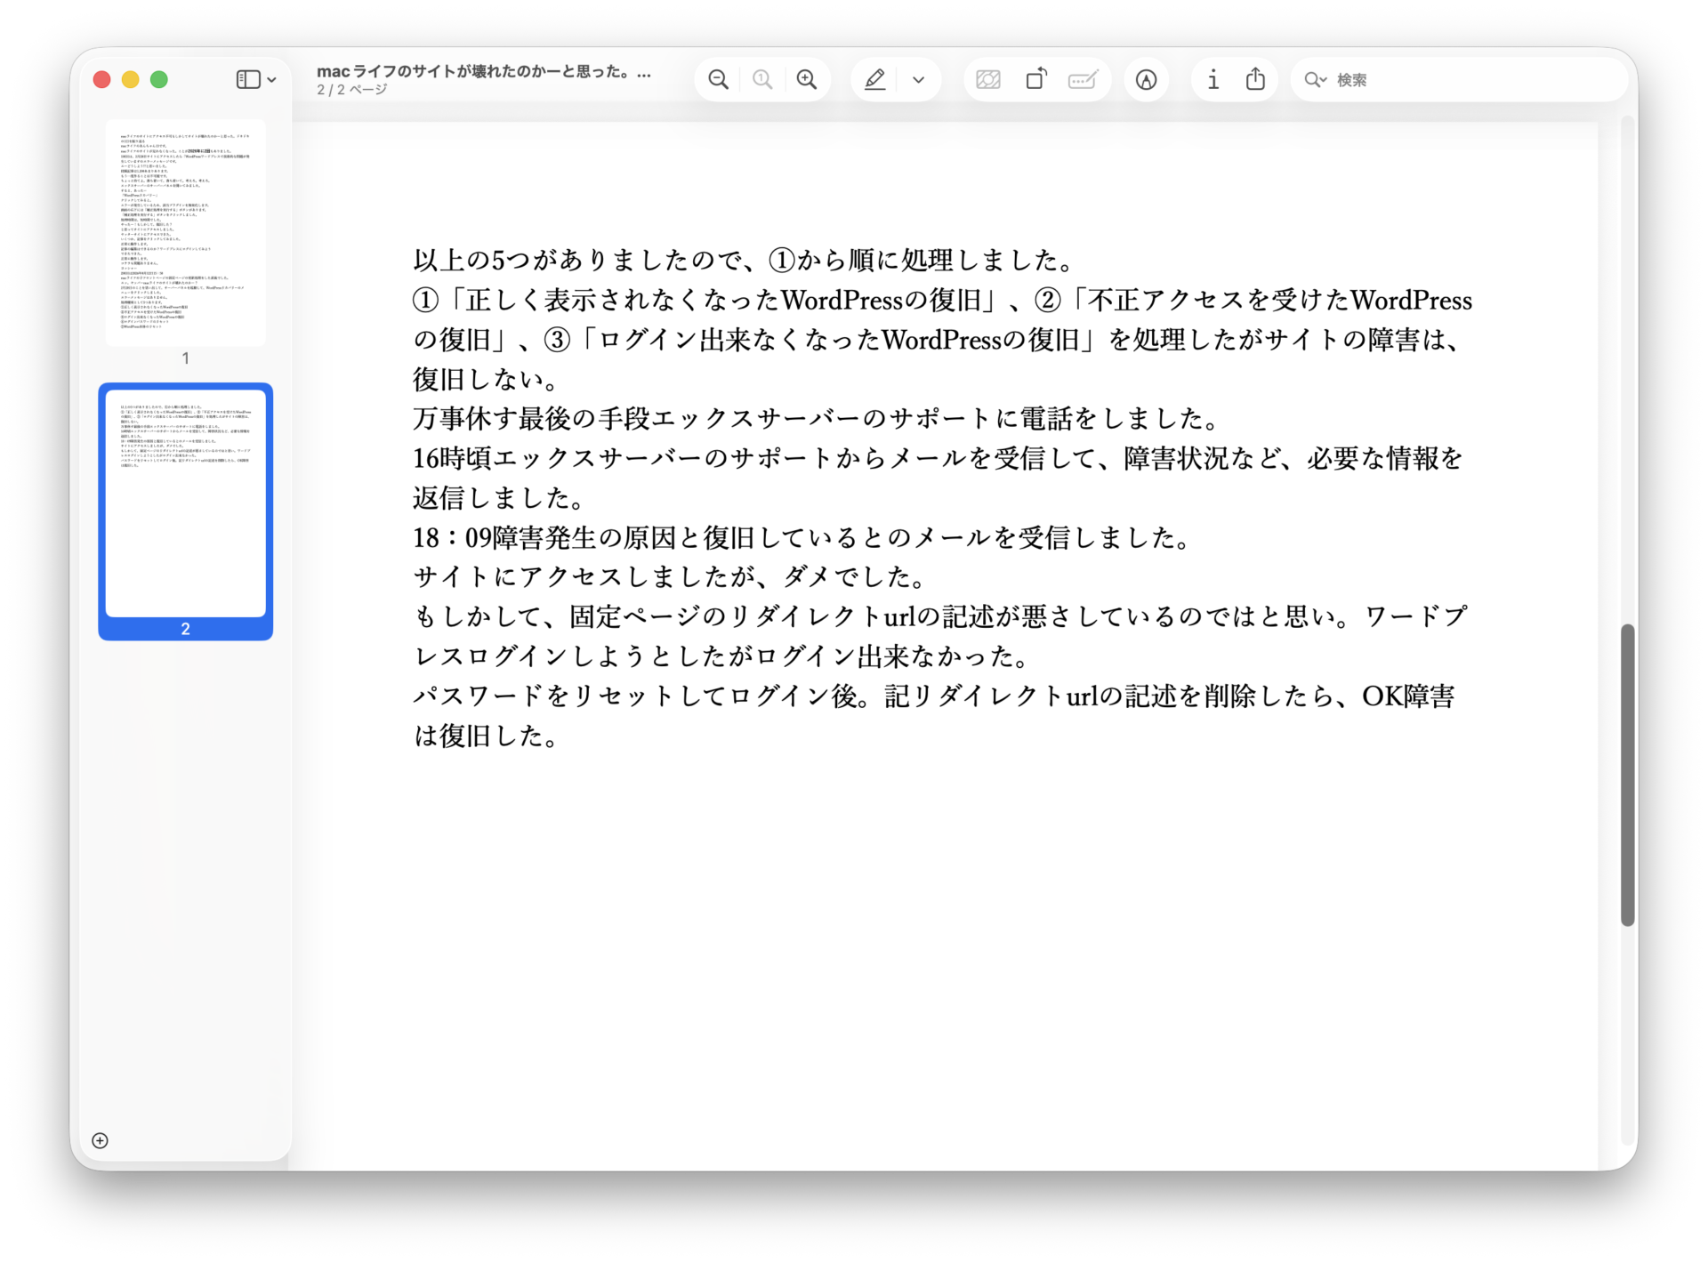
Task: Select the highlight pen tool
Action: [x=875, y=80]
